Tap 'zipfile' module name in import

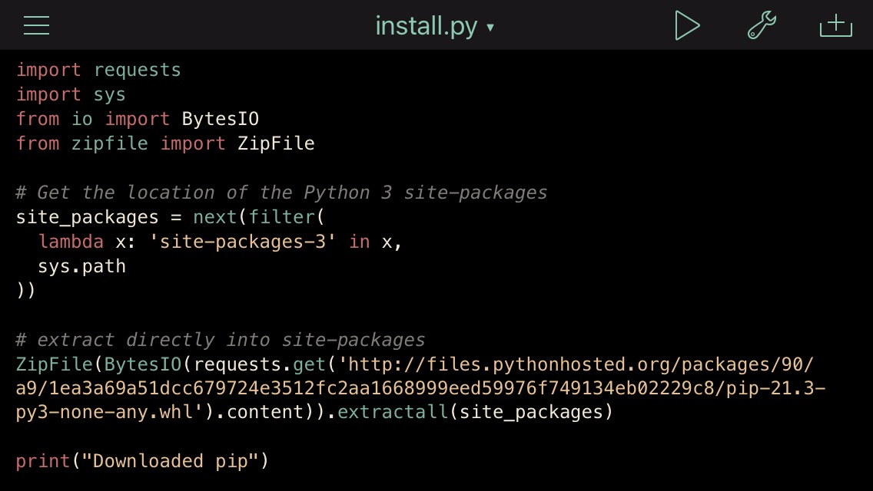coord(110,143)
